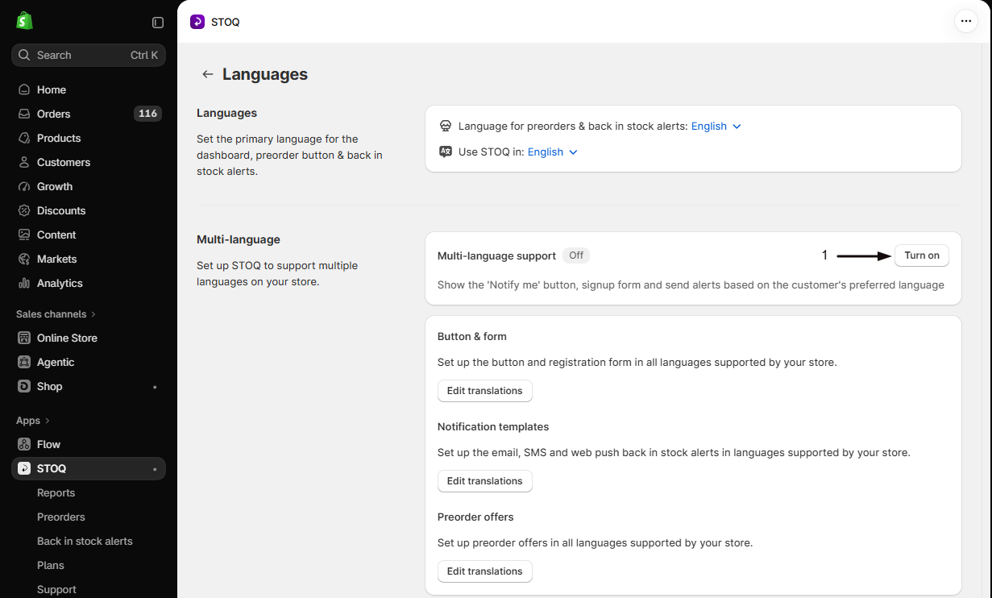Open STOQ Preorders submenu item
992x598 pixels.
(x=89, y=517)
